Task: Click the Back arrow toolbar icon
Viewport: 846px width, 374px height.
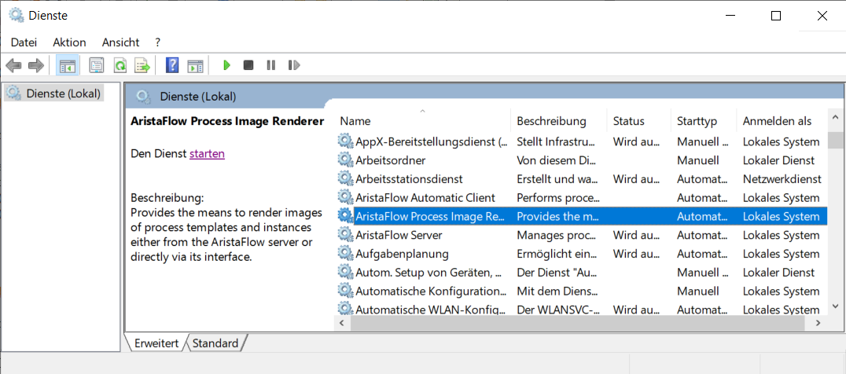Action: click(x=13, y=66)
